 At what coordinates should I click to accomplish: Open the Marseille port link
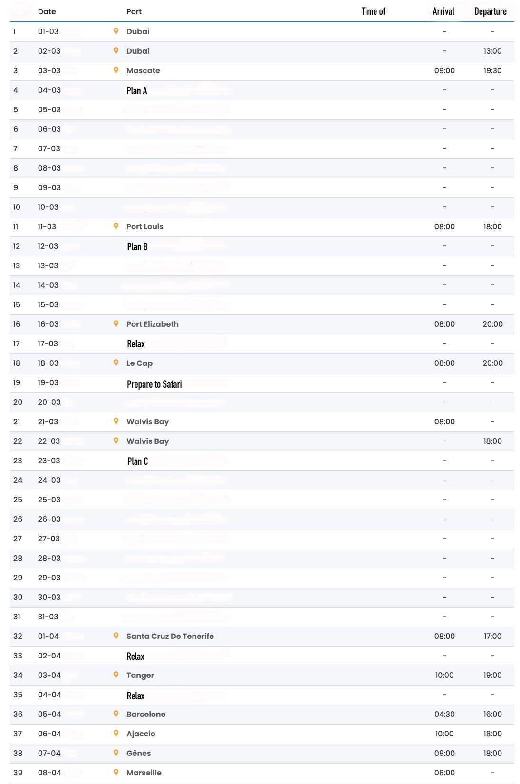(x=144, y=773)
